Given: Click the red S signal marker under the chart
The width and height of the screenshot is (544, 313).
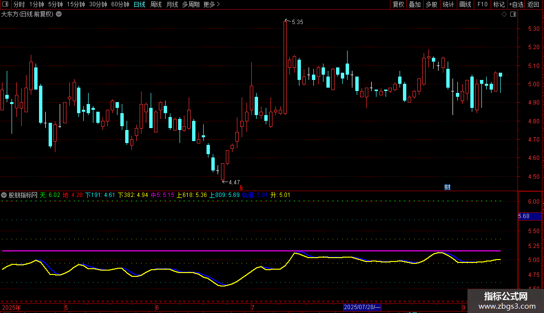Looking at the screenshot, I should [241, 188].
